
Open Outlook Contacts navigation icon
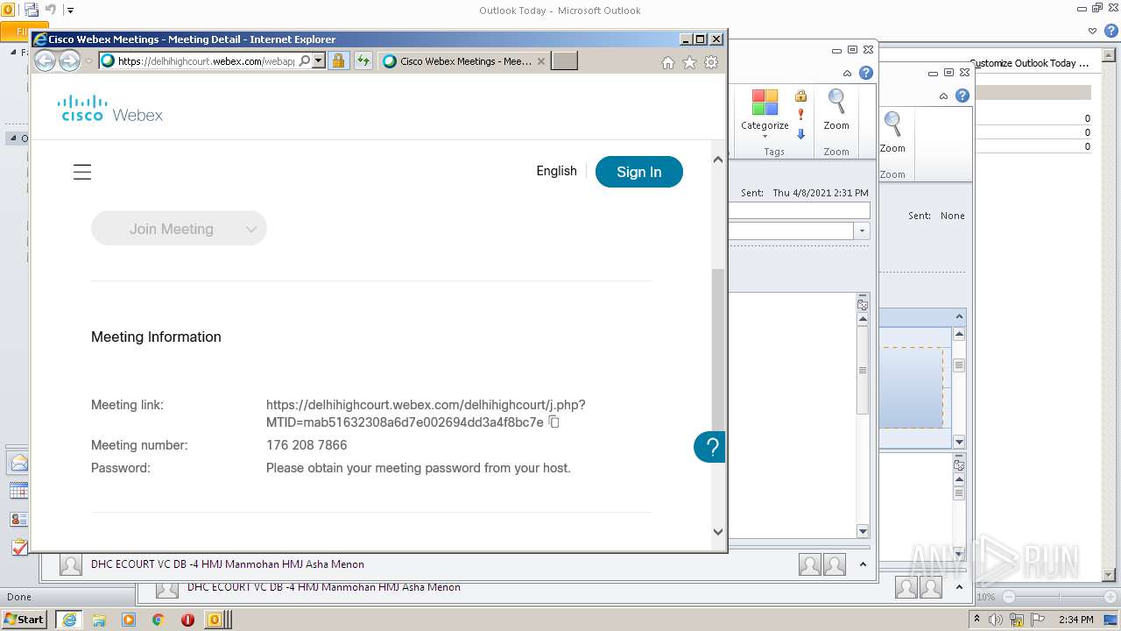coord(18,519)
